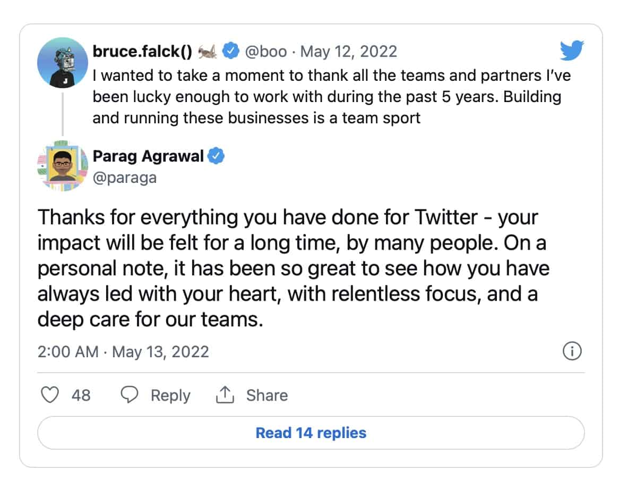Click the @paraga handle
This screenshot has height=487, width=619.
125,177
